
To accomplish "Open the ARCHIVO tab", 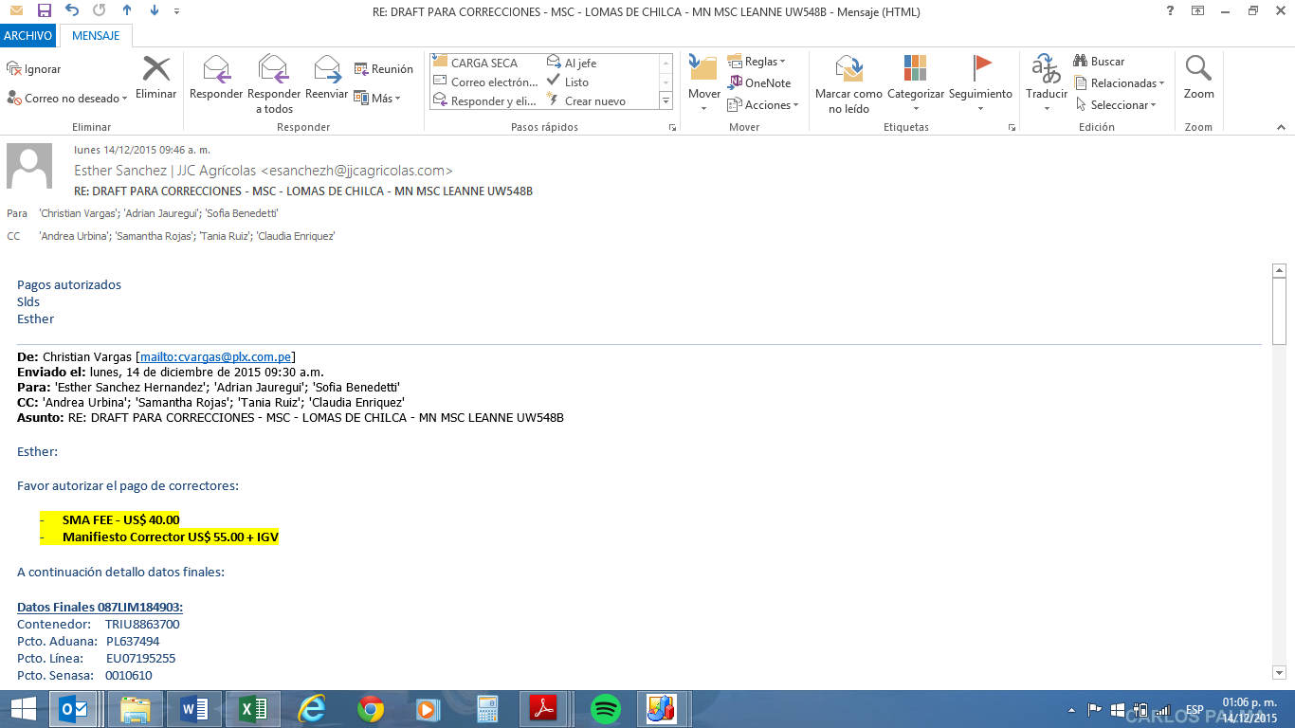I will (x=28, y=36).
